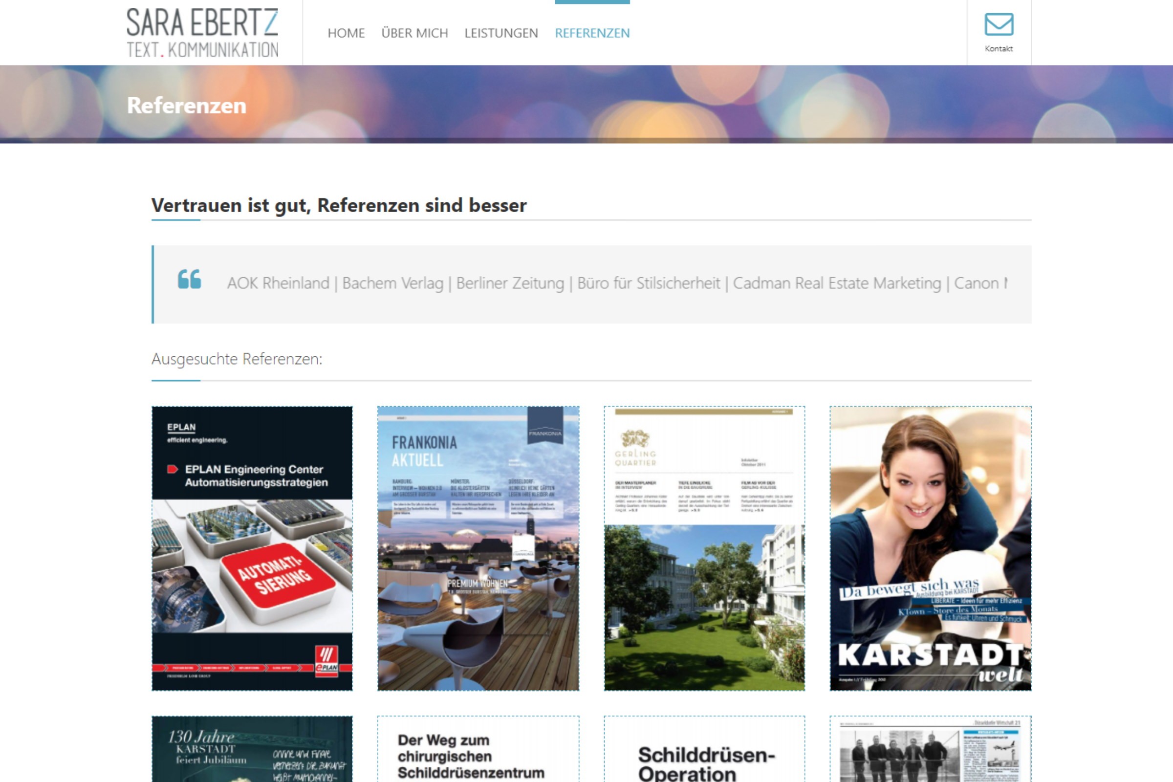Open Der Weg zum chirurgischen Schilddrüsenzentrum
The width and height of the screenshot is (1173, 782).
[x=478, y=749]
